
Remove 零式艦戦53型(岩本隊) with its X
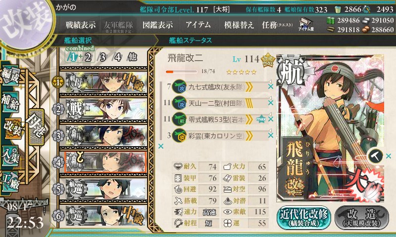[271, 119]
